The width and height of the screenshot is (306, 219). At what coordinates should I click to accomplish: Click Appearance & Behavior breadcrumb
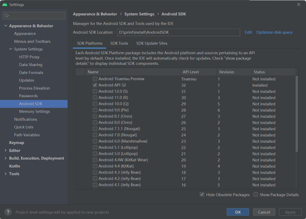95,14
